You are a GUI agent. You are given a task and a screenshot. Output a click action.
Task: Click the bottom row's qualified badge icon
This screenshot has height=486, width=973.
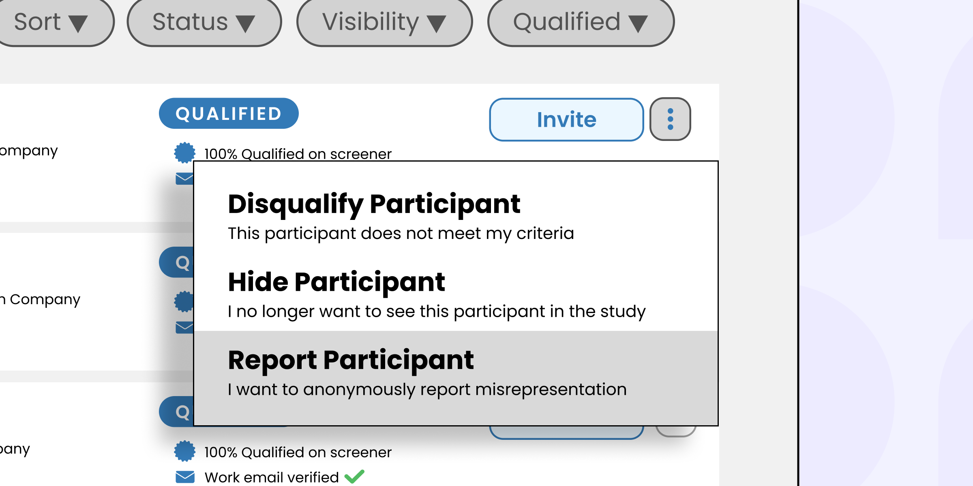tap(184, 451)
